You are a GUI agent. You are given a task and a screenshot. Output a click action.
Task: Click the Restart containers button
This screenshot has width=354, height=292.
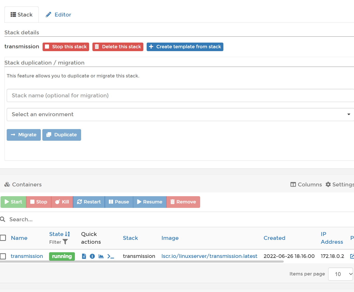(x=89, y=202)
